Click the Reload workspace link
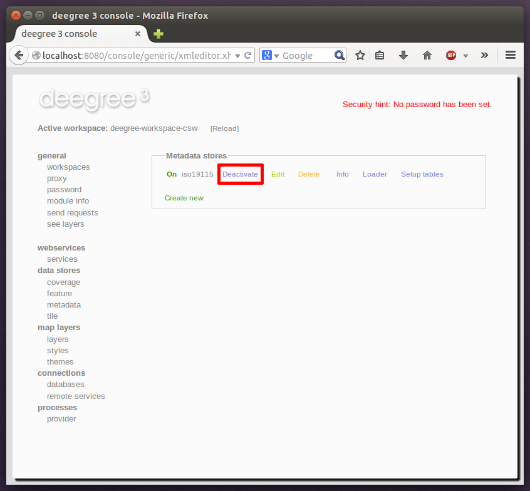Image resolution: width=530 pixels, height=491 pixels. (224, 128)
